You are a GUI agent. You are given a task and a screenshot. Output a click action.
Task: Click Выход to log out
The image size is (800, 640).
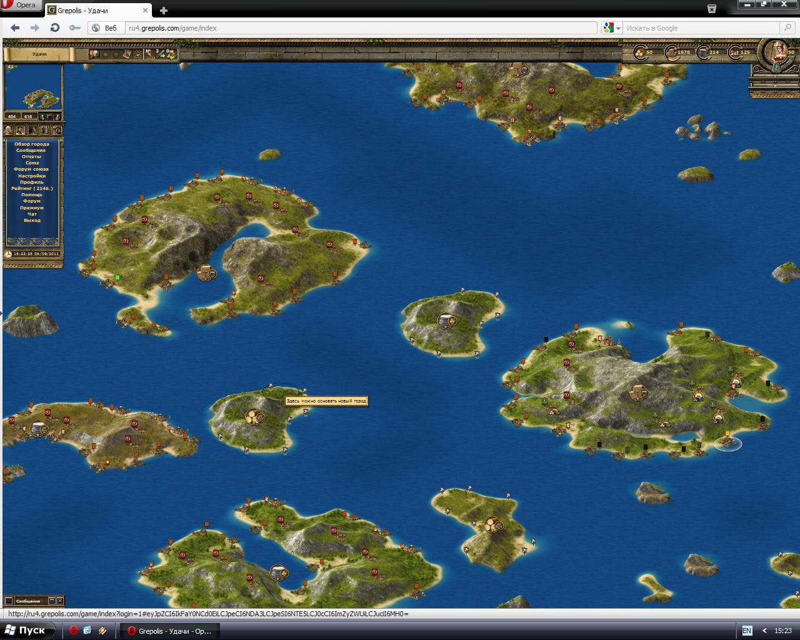[x=32, y=221]
